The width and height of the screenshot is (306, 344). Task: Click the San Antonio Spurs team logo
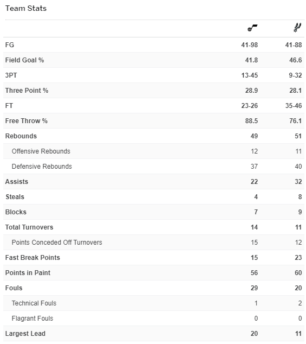point(297,28)
